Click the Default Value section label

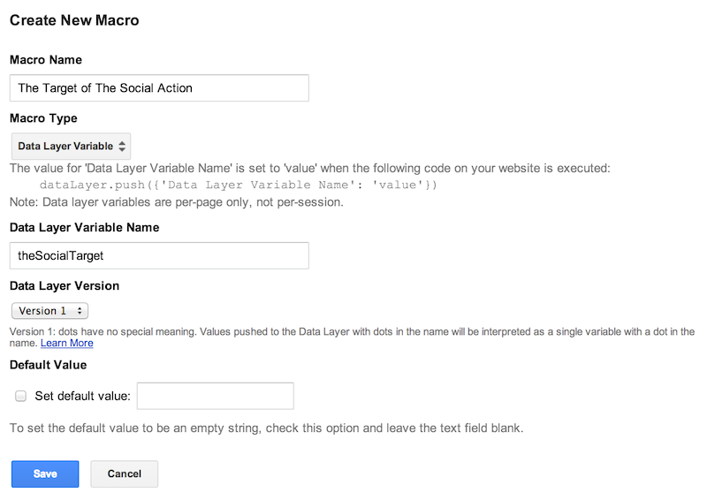tap(49, 365)
